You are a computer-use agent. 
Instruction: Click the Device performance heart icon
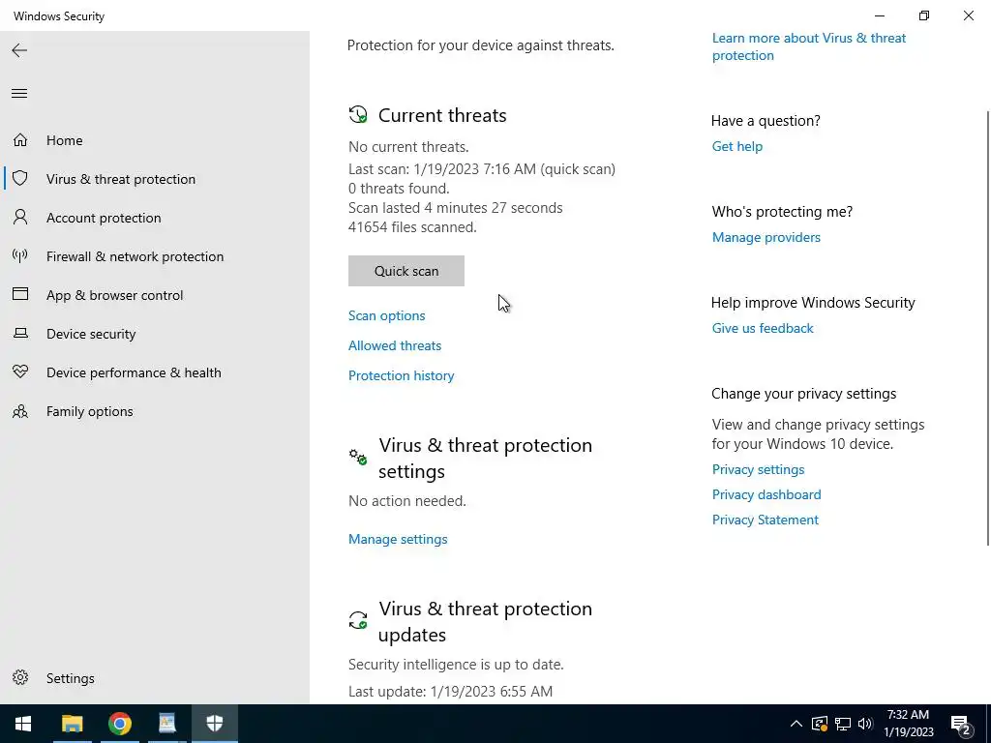[x=20, y=372]
